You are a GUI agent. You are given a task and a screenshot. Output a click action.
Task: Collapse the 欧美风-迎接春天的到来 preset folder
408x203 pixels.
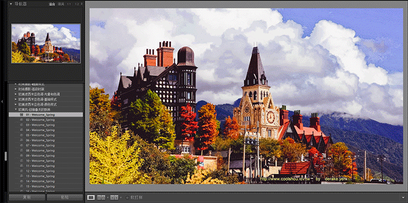(16, 110)
